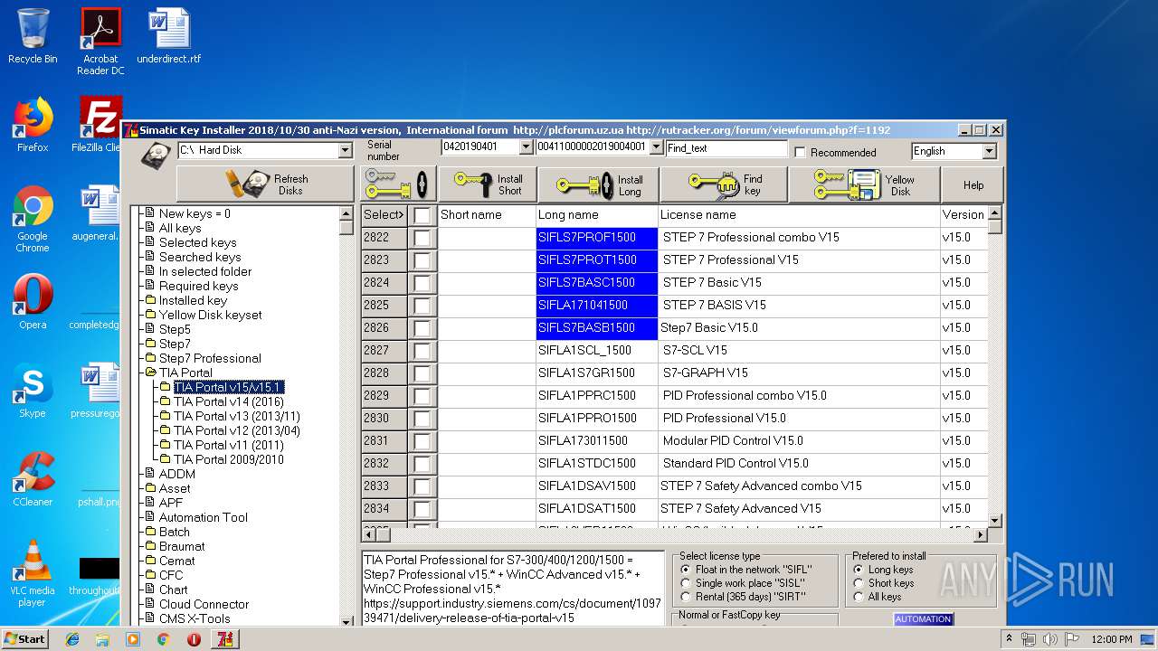Check the checkbox for row 2831
1158x651 pixels.
[x=422, y=441]
